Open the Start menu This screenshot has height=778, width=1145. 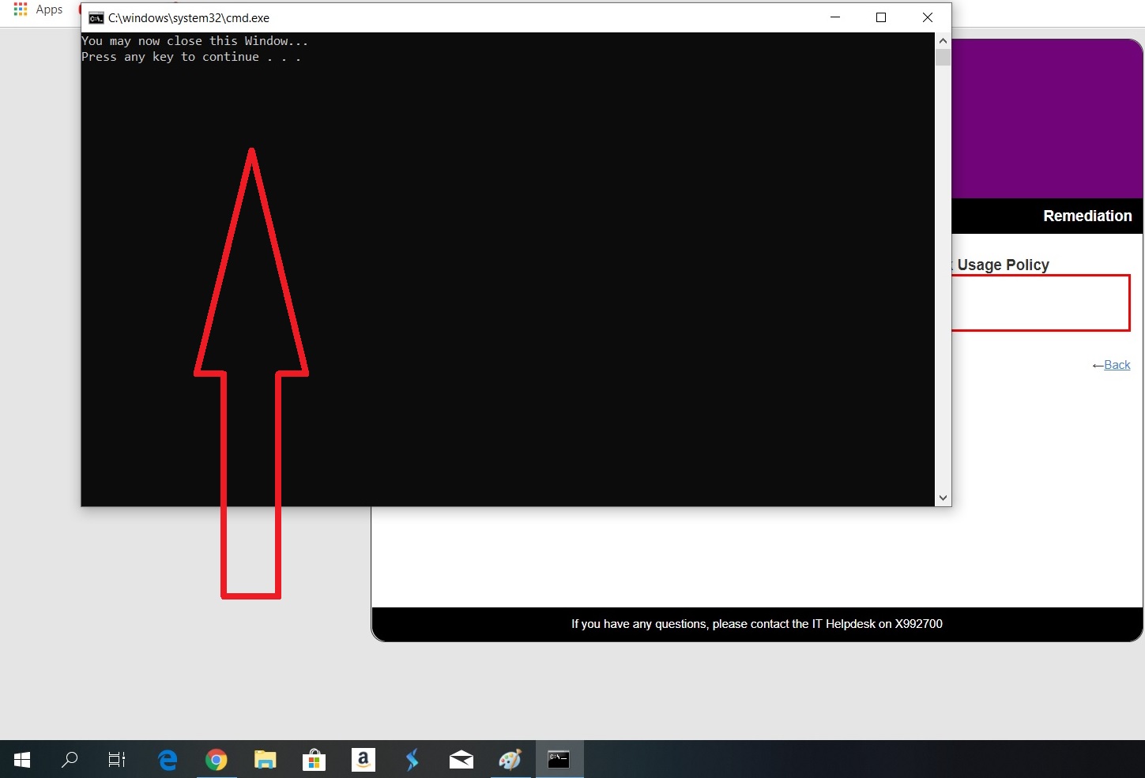pyautogui.click(x=21, y=760)
